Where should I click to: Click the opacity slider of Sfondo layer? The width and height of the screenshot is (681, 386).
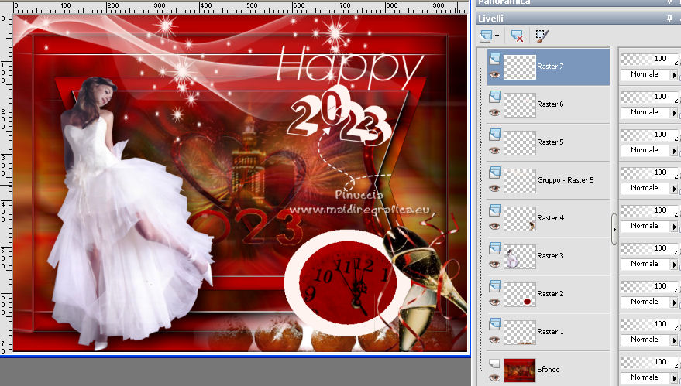tap(649, 362)
